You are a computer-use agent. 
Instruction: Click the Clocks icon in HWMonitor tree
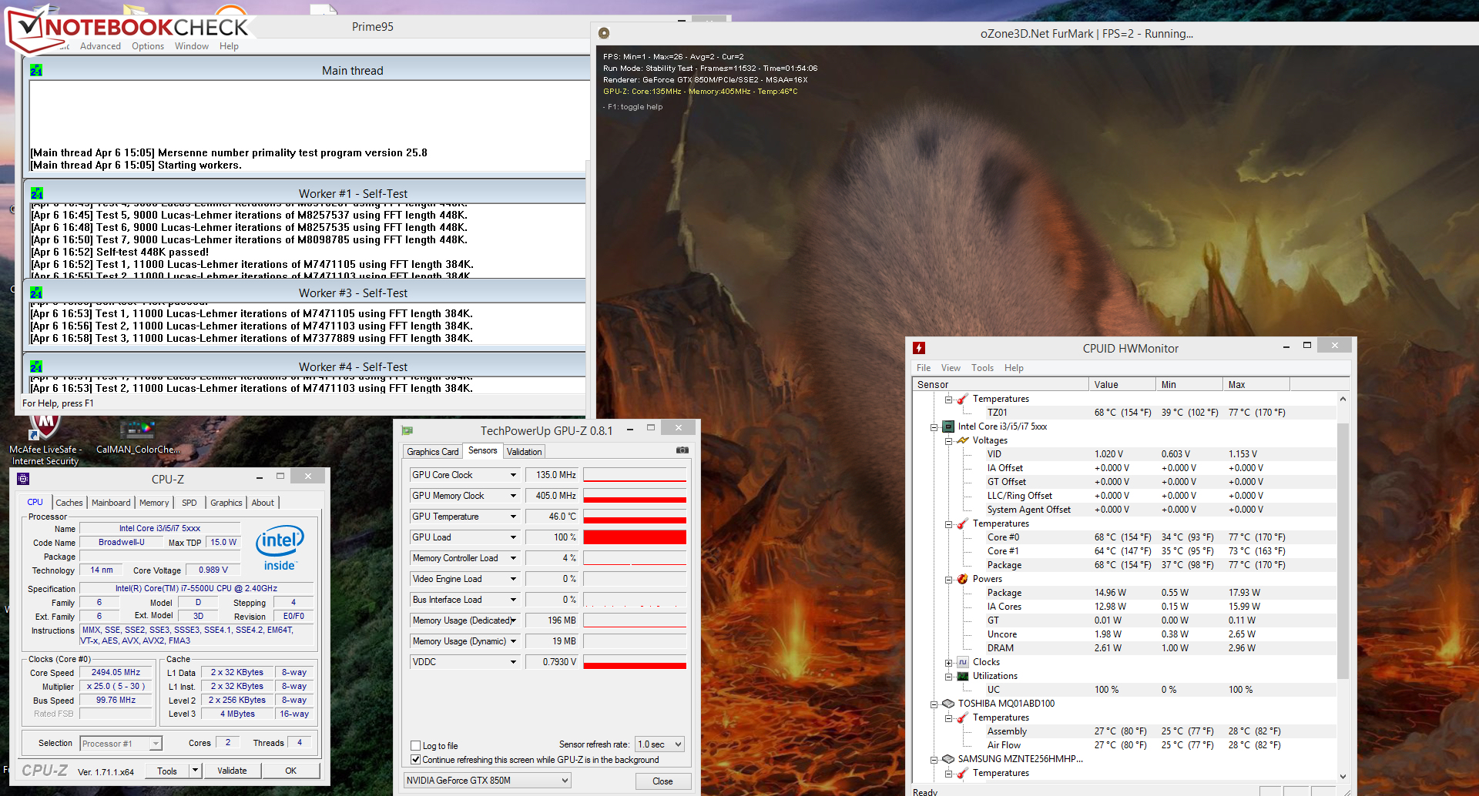pyautogui.click(x=962, y=662)
